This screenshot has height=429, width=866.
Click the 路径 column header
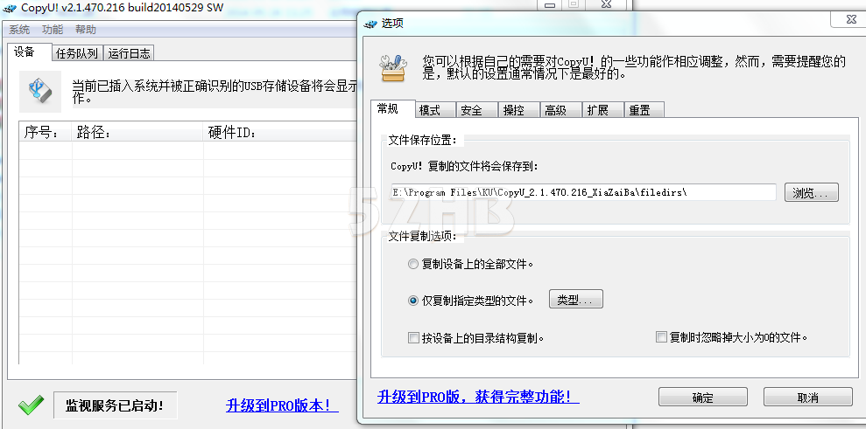pos(137,133)
